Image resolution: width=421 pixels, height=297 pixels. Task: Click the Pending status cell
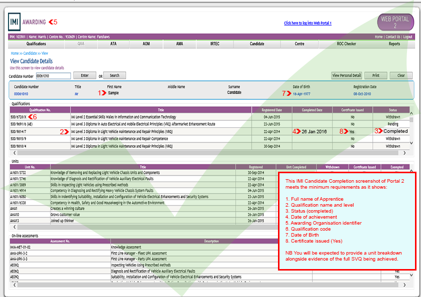393,124
